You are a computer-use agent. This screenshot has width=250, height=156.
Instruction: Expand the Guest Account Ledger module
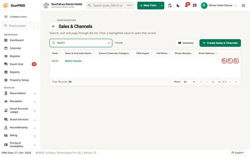(x=20, y=110)
